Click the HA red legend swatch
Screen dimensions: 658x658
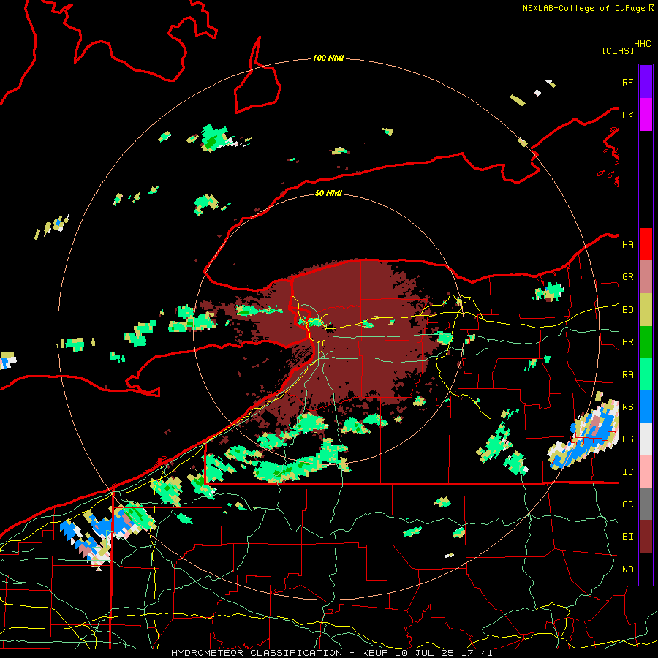tap(646, 244)
